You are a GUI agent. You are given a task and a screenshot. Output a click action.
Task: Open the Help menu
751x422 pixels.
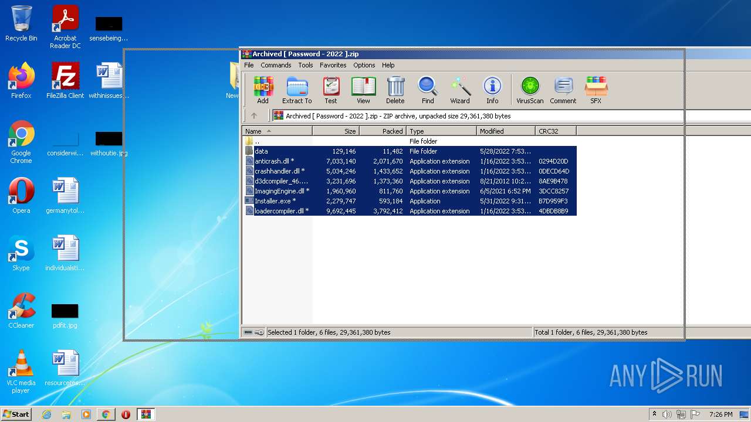pos(388,65)
